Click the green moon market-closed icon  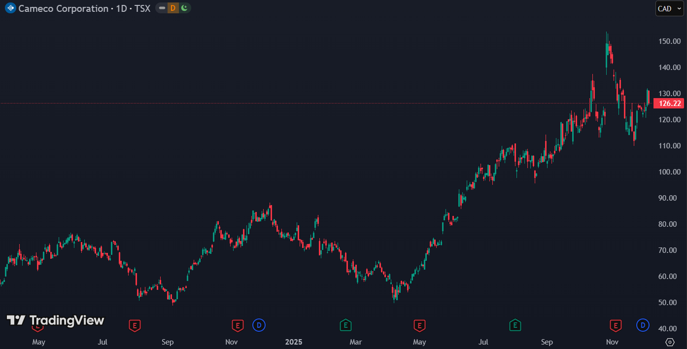[x=184, y=8]
